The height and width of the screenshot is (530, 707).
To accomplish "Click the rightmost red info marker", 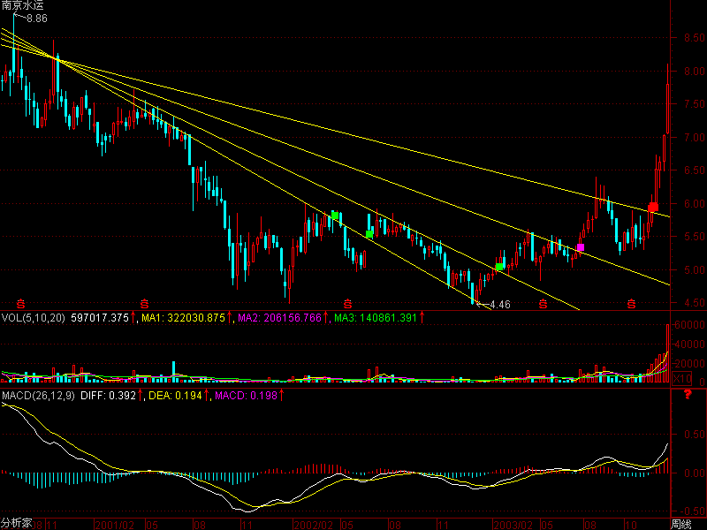I will [632, 307].
